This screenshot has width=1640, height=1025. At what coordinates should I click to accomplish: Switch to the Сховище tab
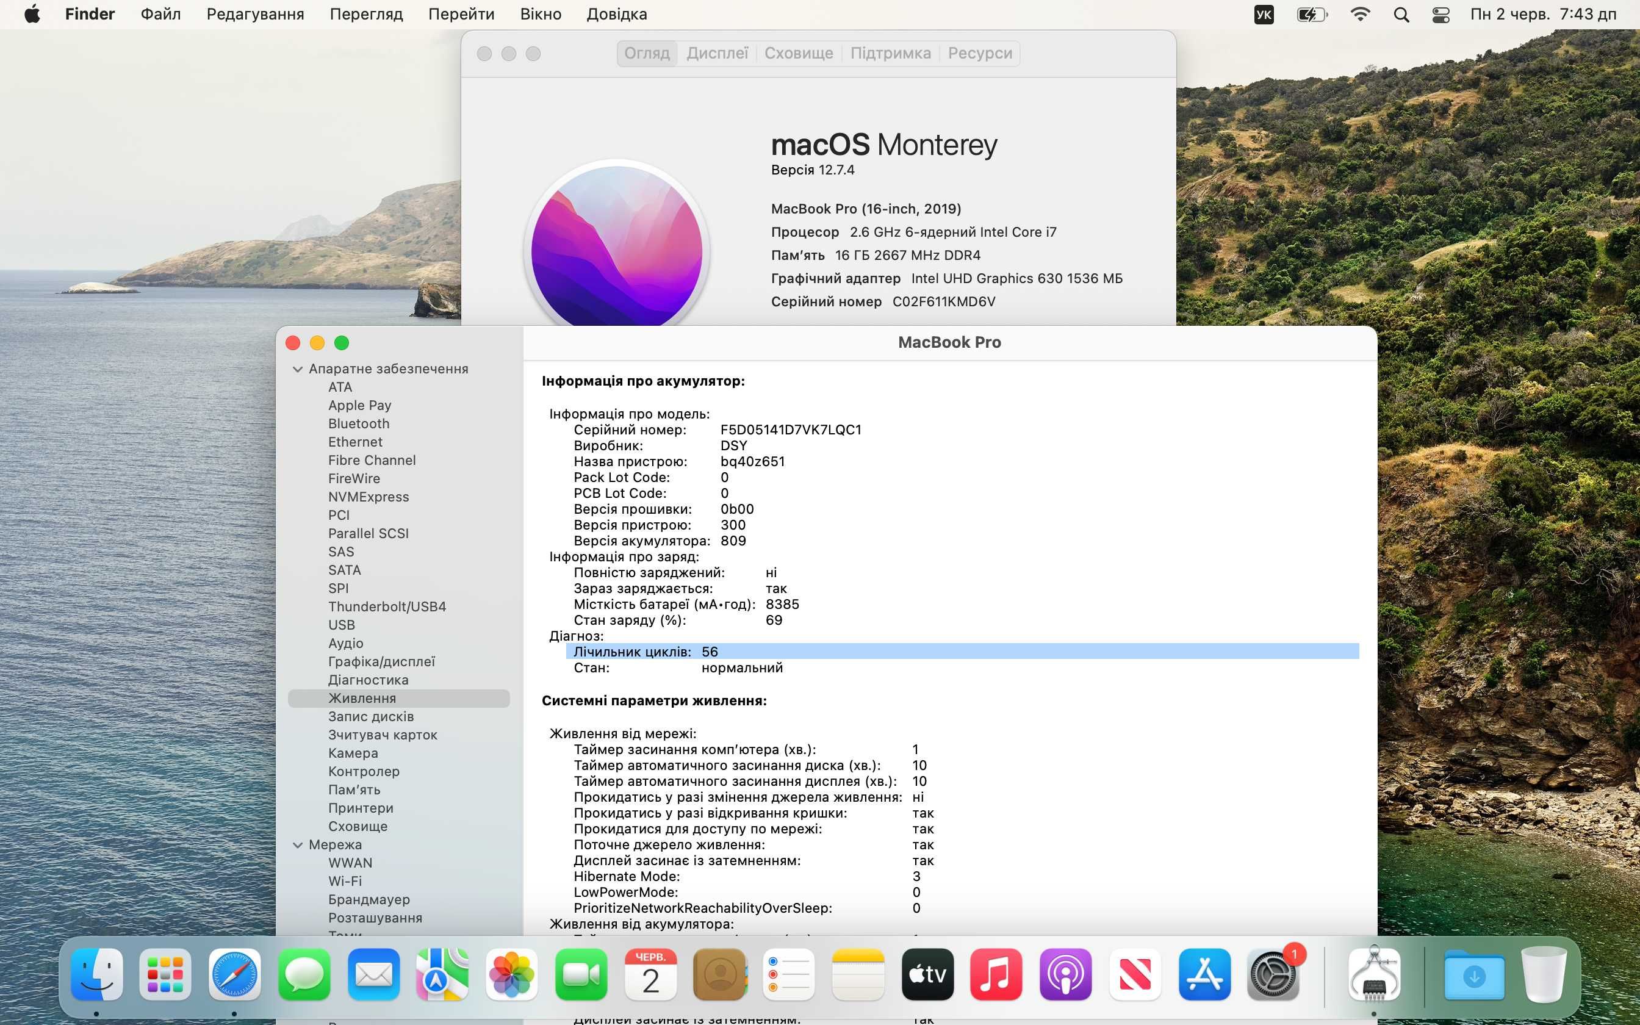tap(799, 53)
